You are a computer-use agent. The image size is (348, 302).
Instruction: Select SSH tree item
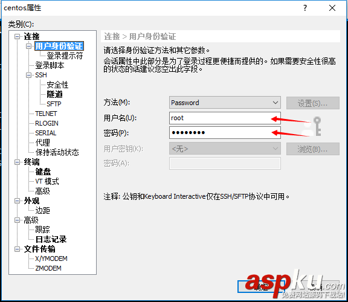pos(41,75)
